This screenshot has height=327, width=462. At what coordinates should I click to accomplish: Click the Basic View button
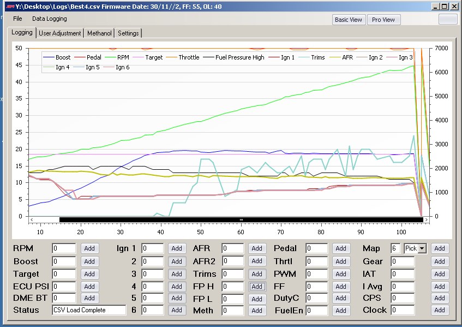click(349, 20)
